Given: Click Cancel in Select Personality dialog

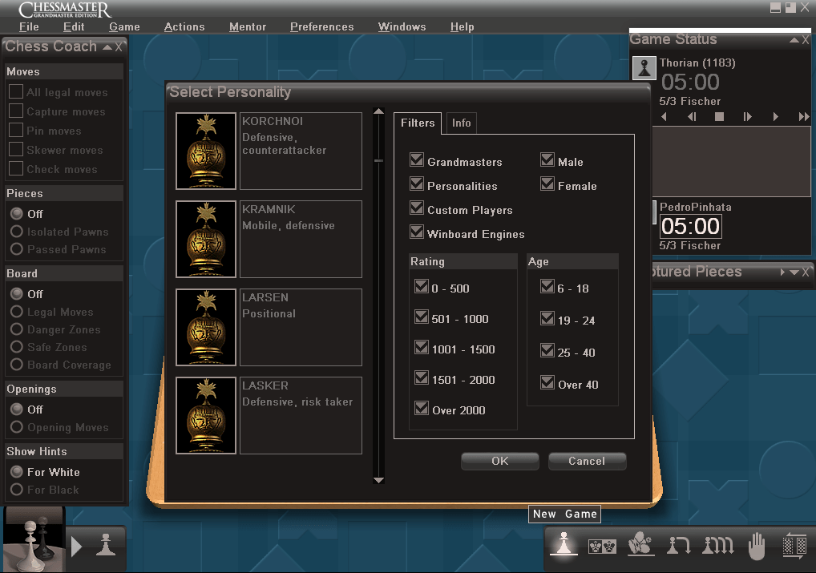Looking at the screenshot, I should tap(587, 461).
